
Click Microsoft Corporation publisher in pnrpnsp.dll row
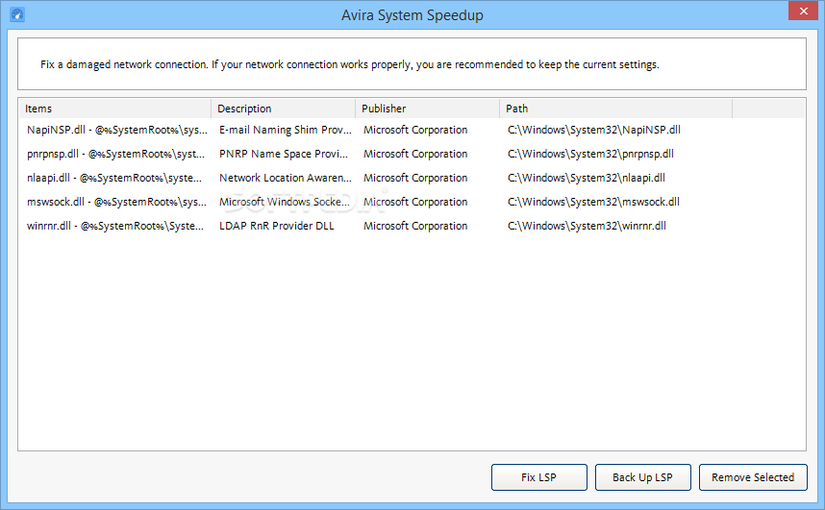coord(415,154)
